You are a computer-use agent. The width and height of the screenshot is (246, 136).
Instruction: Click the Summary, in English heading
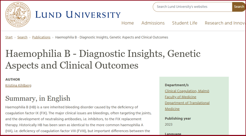pyautogui.click(x=38, y=98)
